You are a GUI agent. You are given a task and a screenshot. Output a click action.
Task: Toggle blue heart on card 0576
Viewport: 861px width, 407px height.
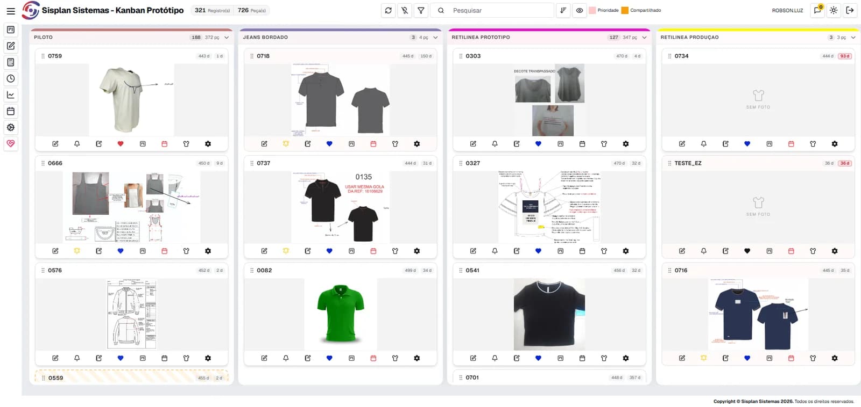tap(121, 358)
